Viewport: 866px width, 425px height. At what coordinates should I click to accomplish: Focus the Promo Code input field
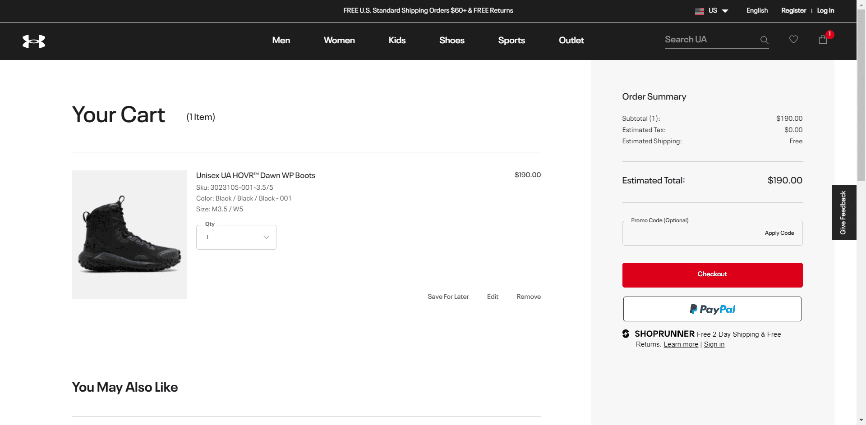pos(690,233)
